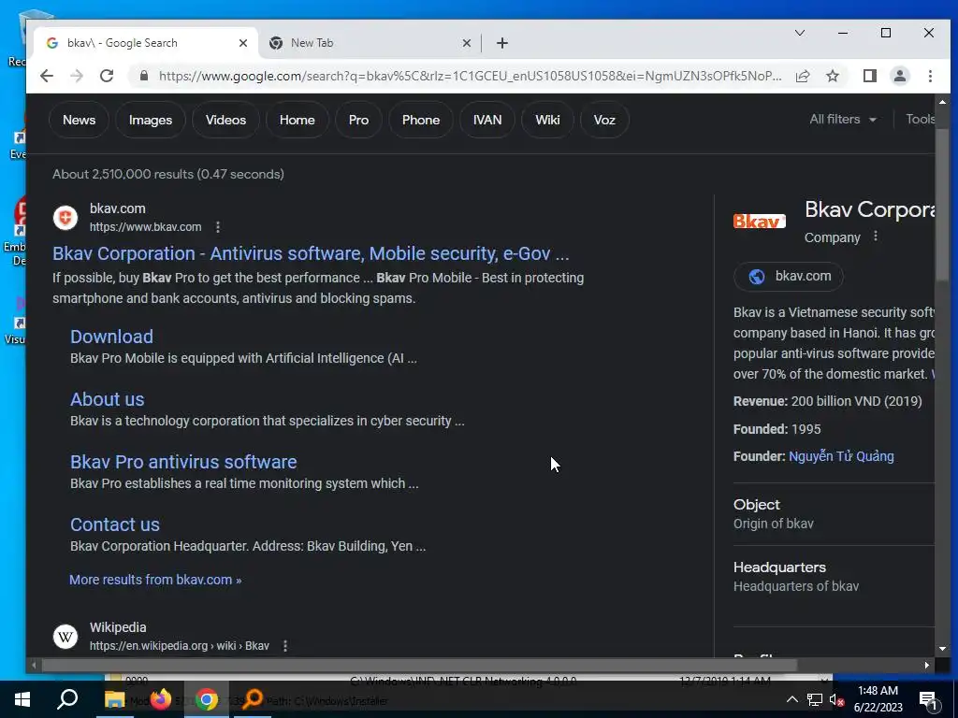Select the Wiki filter chip

(x=547, y=120)
